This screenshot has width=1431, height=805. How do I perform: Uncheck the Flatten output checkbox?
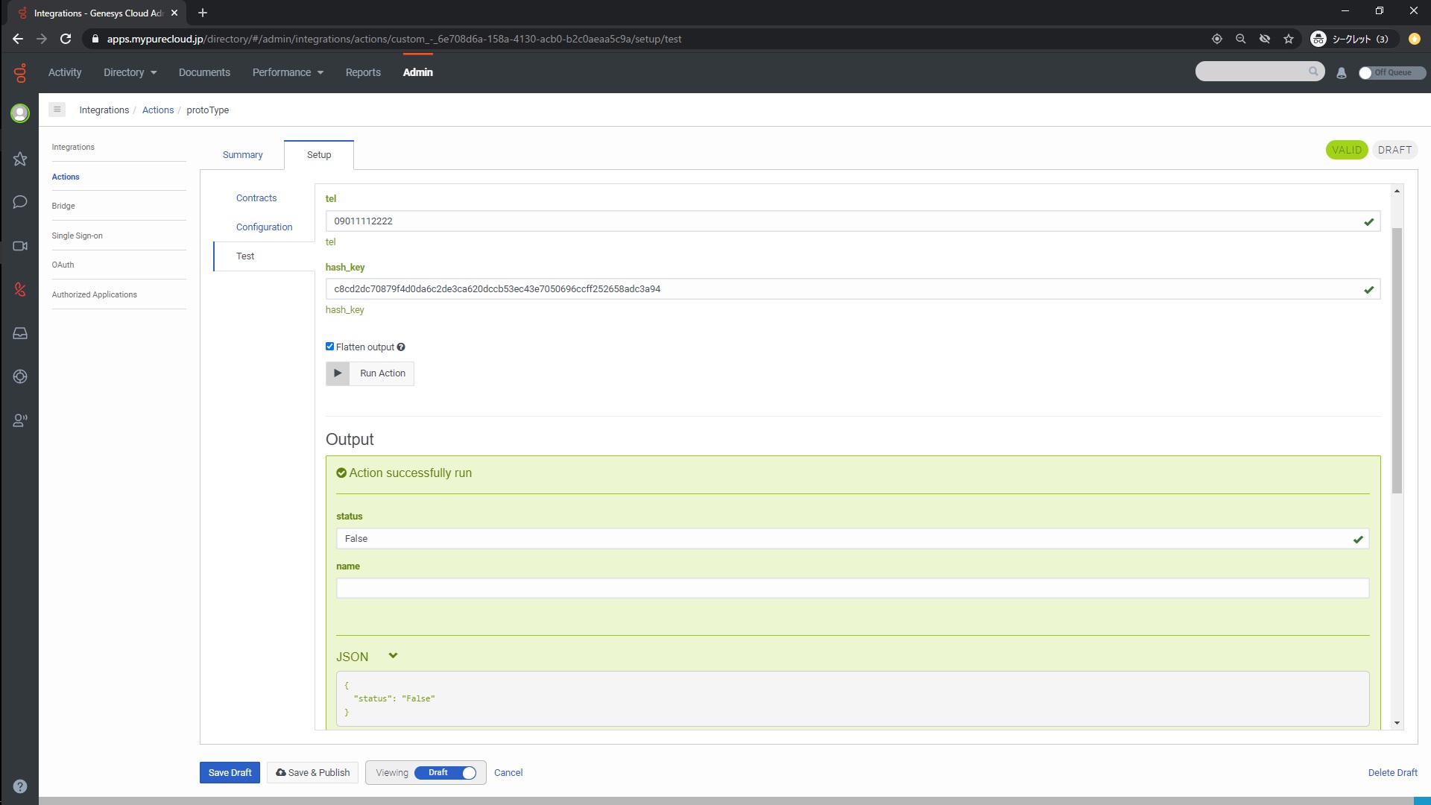330,347
